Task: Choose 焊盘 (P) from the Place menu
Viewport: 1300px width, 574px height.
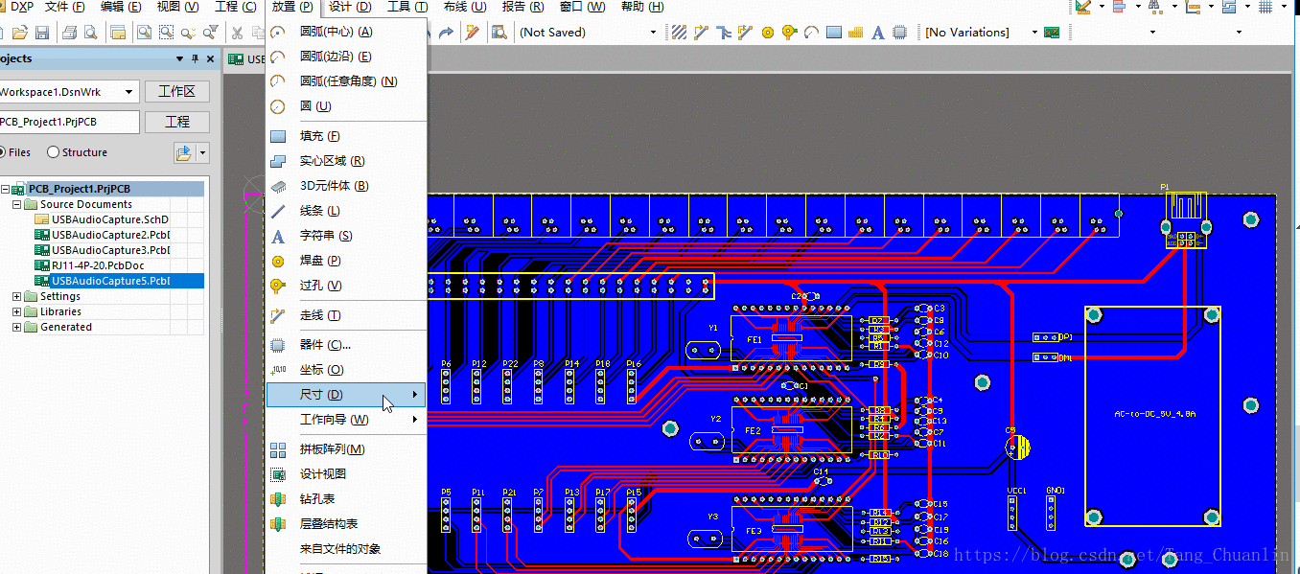Action: click(320, 261)
